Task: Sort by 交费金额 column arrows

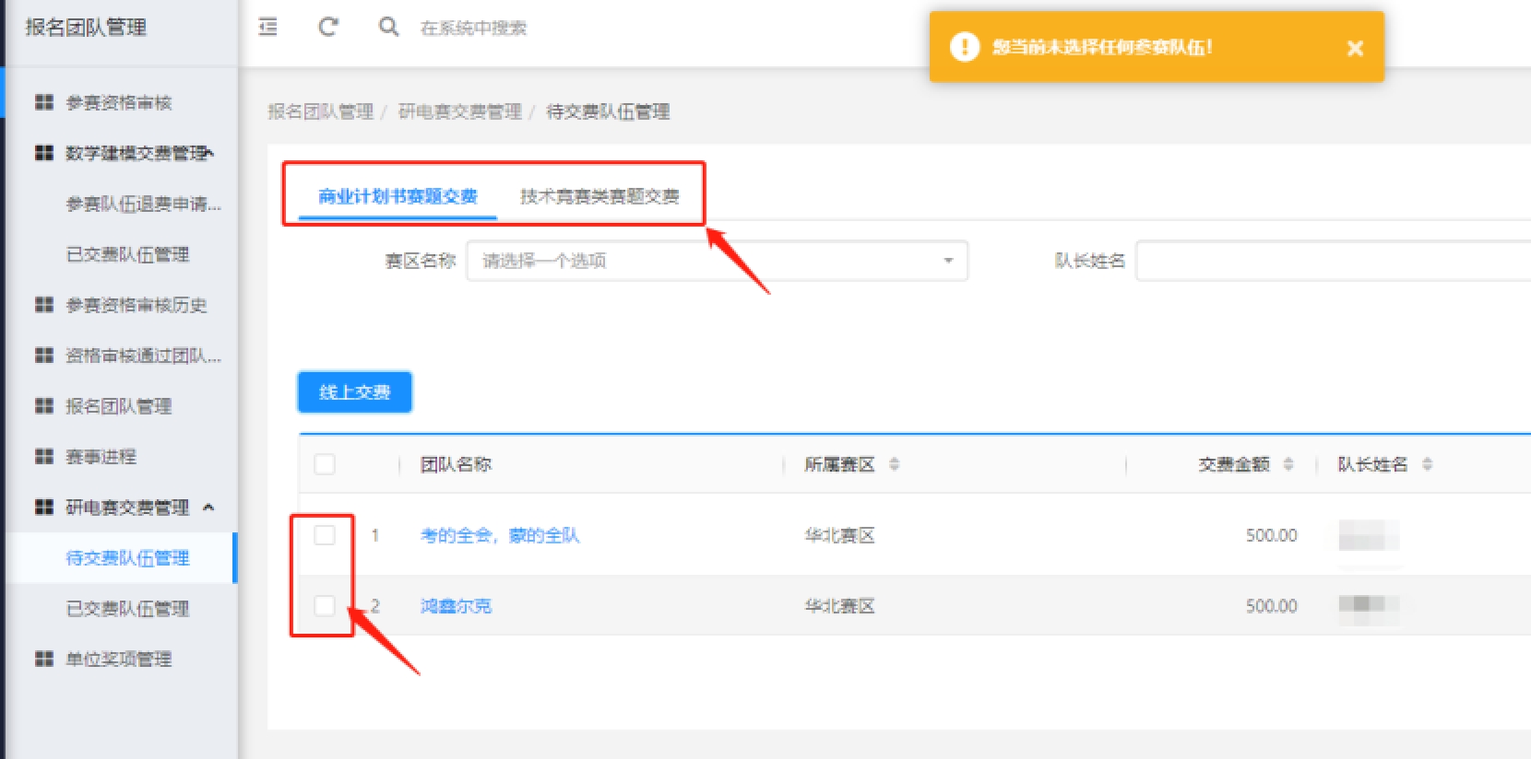Action: click(1288, 464)
